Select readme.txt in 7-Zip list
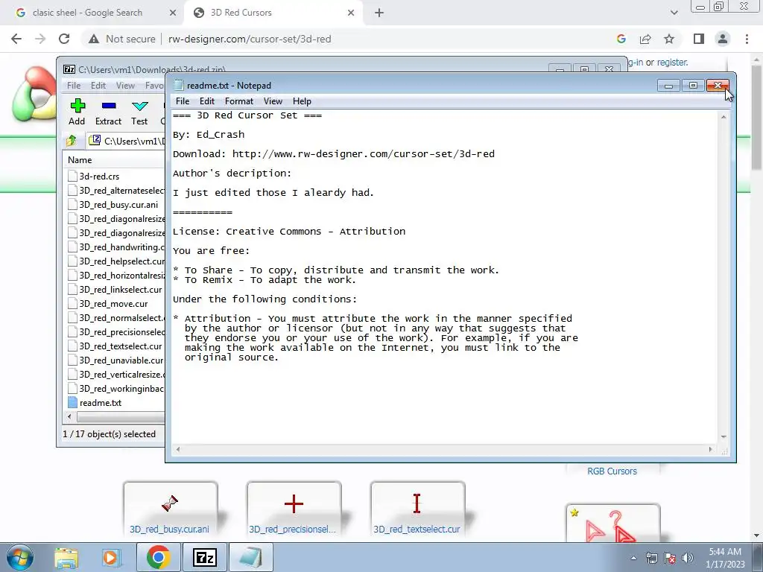The width and height of the screenshot is (763, 572). coord(101,403)
